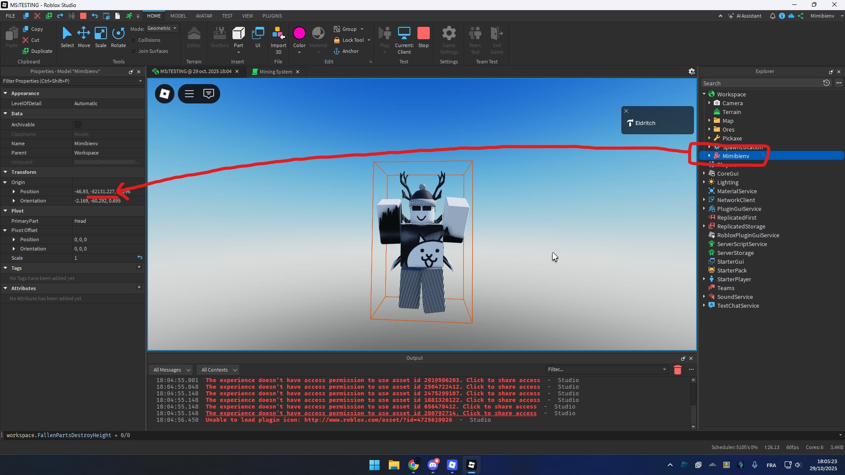Image resolution: width=845 pixels, height=475 pixels.
Task: Switch to the Mining System tab
Action: click(x=276, y=72)
